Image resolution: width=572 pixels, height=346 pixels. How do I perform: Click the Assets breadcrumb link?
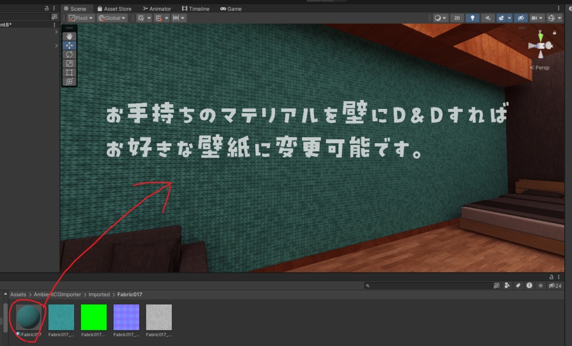click(18, 294)
